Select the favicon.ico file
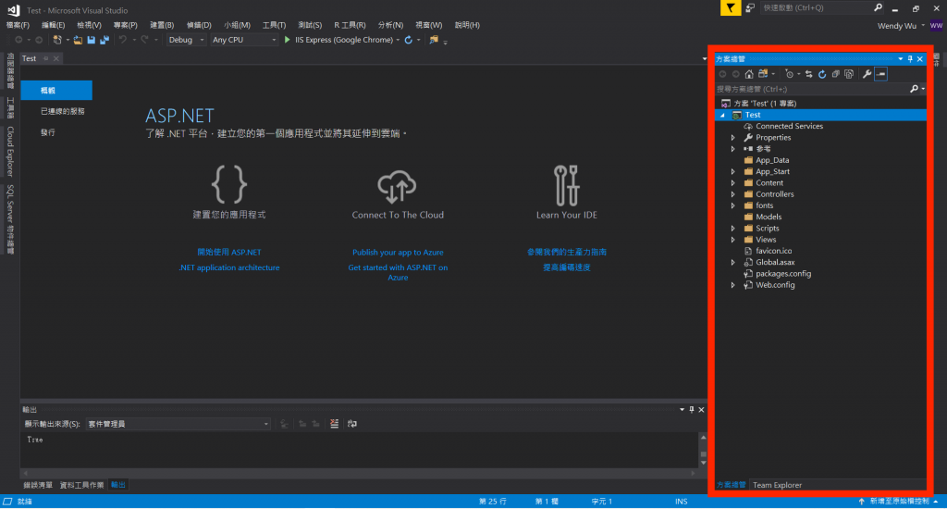 [774, 251]
